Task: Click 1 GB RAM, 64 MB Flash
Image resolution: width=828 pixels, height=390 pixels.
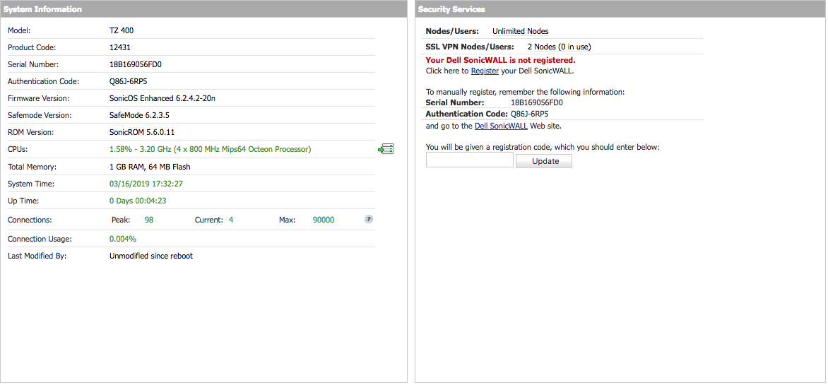Action: tap(150, 167)
